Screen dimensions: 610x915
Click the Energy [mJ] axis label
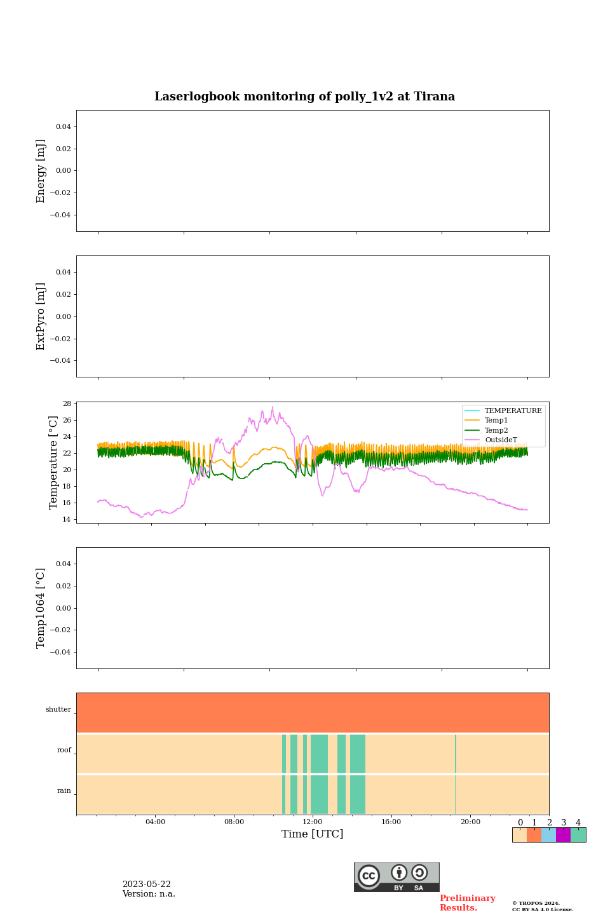pyautogui.click(x=41, y=171)
